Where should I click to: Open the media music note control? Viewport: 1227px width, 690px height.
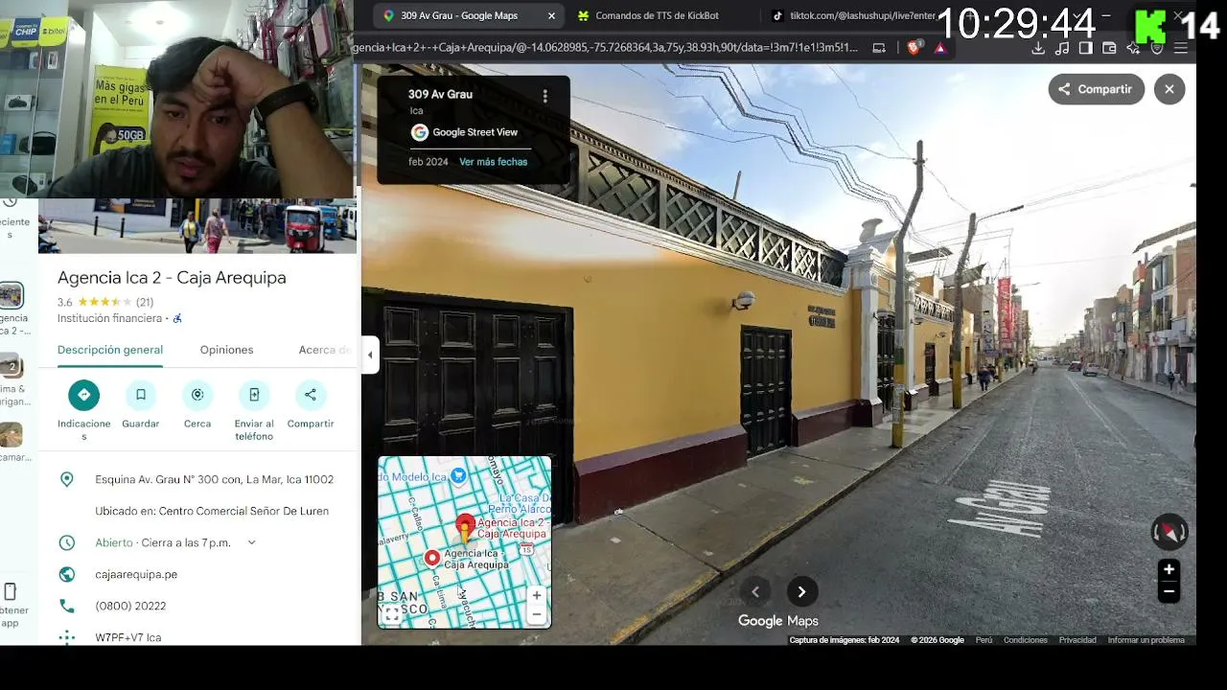[x=1062, y=48]
